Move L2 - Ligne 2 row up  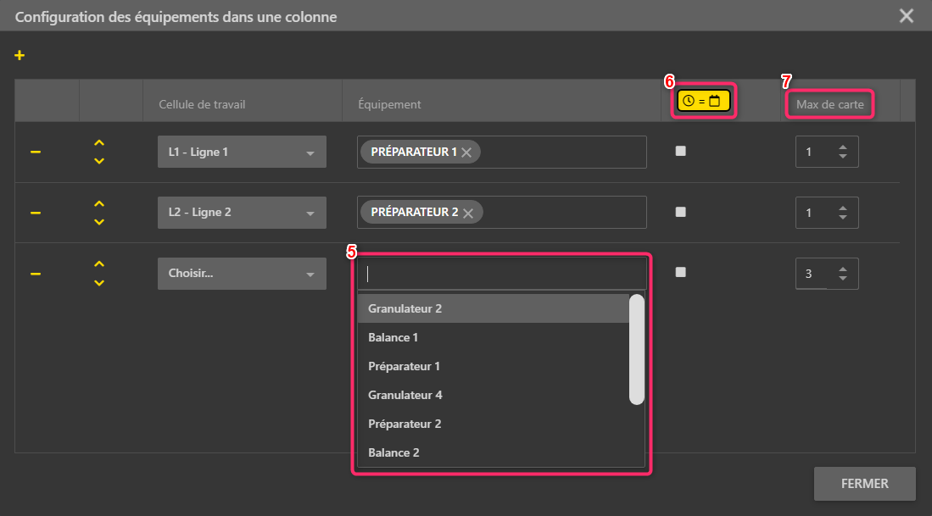(x=99, y=203)
